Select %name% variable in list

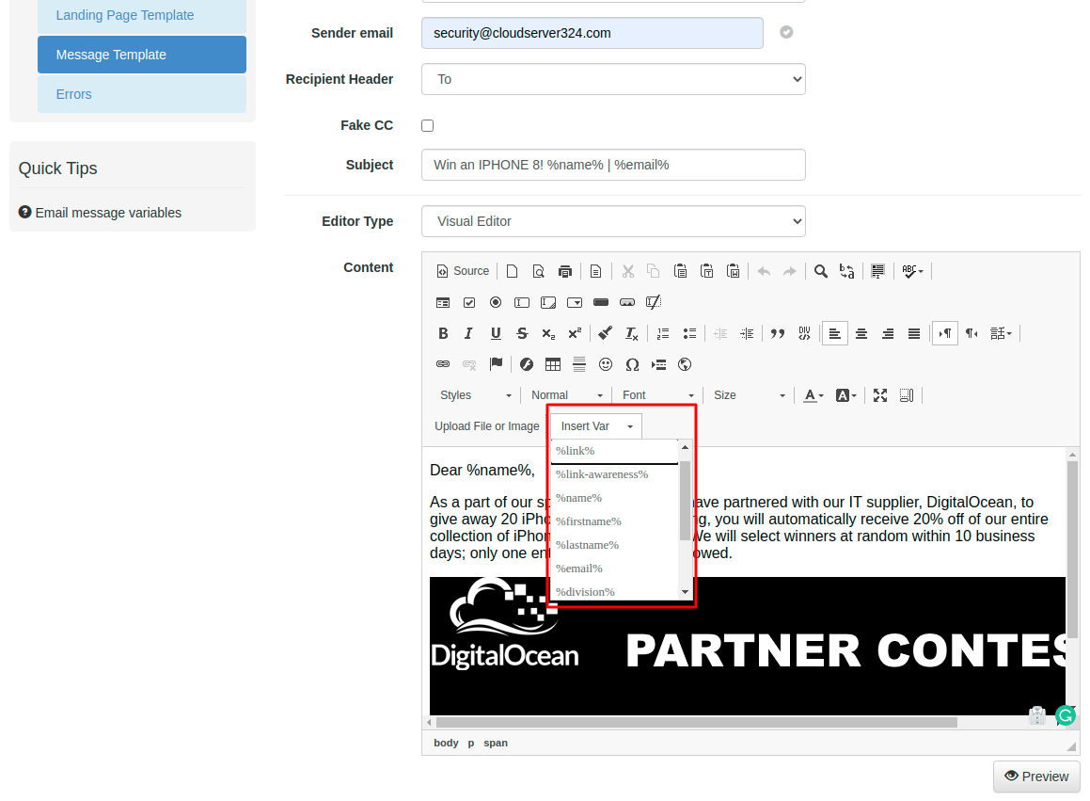(614, 498)
